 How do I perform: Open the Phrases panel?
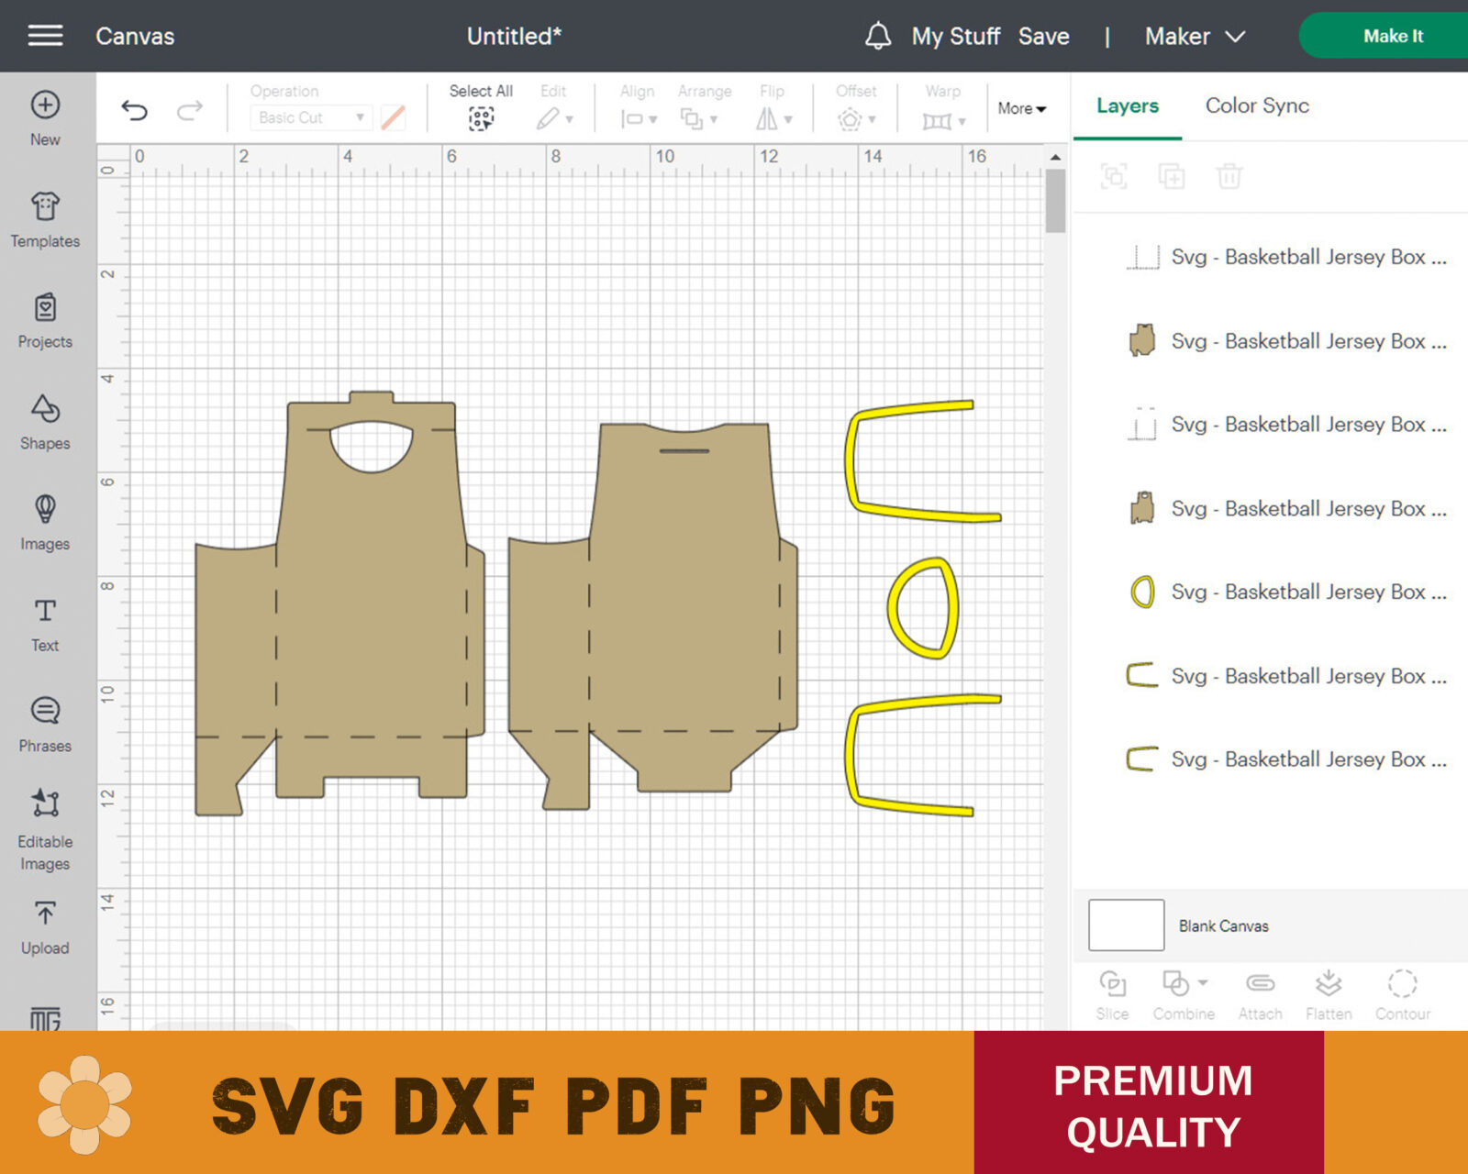click(x=45, y=725)
